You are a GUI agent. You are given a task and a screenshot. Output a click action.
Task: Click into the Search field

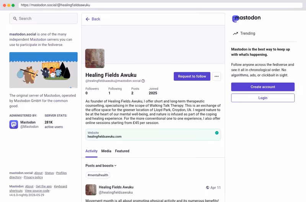tap(43, 18)
